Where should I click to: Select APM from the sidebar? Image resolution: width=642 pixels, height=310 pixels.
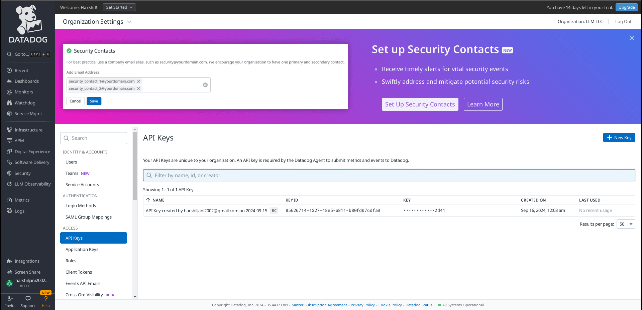pos(19,140)
